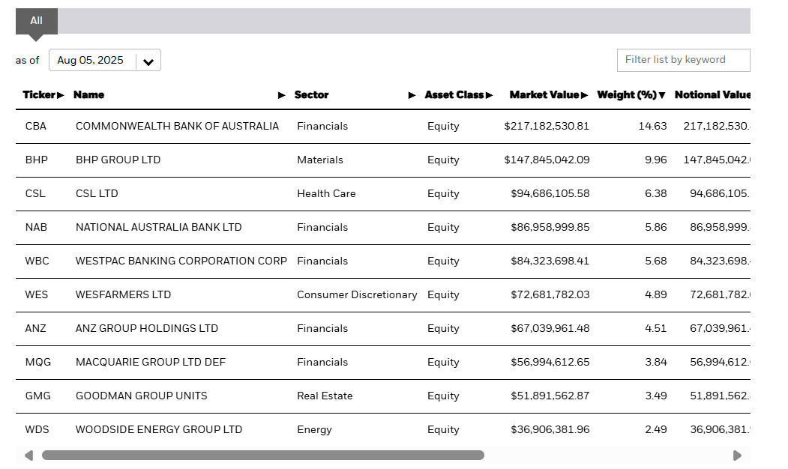Sort by Weight (%) descending arrow
788x469 pixels.
pyautogui.click(x=661, y=95)
